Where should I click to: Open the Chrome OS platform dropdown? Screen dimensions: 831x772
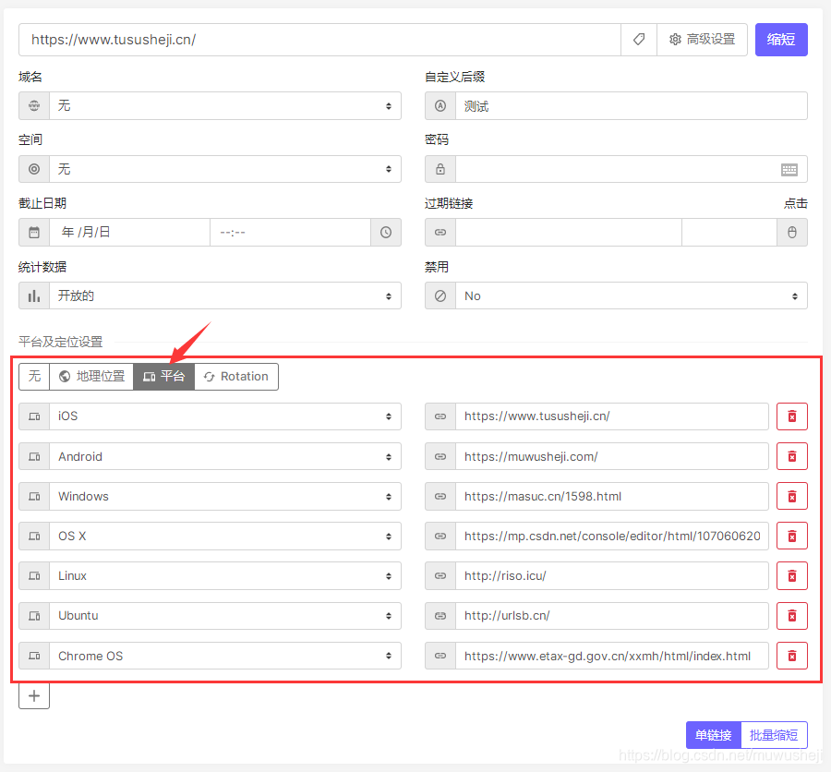coord(225,656)
